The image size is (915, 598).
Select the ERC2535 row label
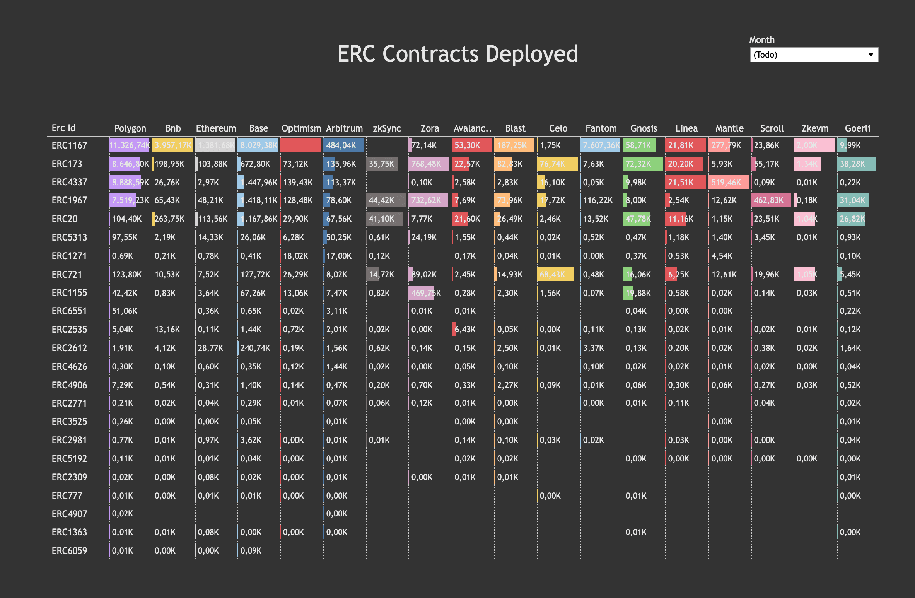point(70,330)
